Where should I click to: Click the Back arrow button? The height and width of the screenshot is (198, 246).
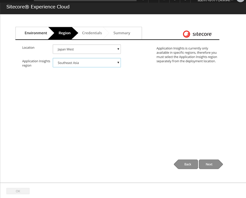186,164
